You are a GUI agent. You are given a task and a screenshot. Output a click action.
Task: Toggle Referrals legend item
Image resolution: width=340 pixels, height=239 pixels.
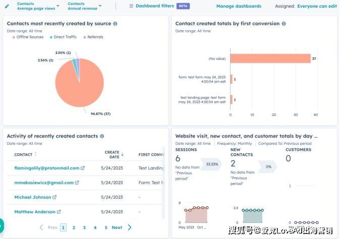(x=93, y=37)
